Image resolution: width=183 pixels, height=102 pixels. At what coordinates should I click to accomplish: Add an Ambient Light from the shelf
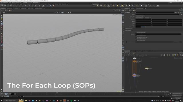(142, 6)
